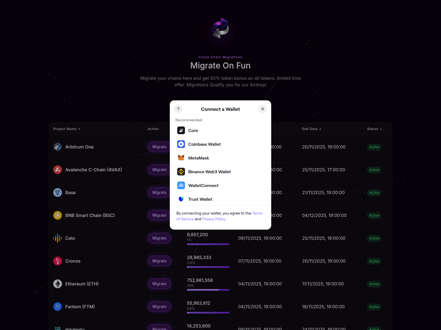Click the Arbitrum One chain logo
This screenshot has height=330, width=441.
(x=58, y=147)
